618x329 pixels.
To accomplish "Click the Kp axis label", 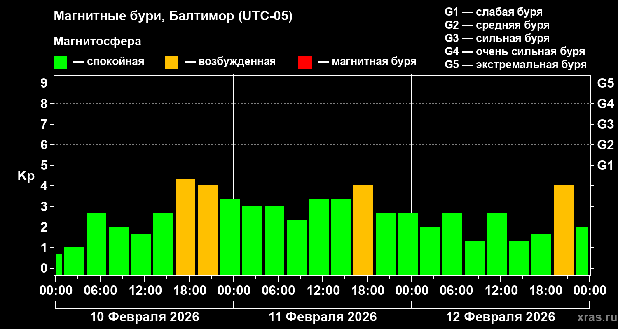I will click(x=26, y=176).
